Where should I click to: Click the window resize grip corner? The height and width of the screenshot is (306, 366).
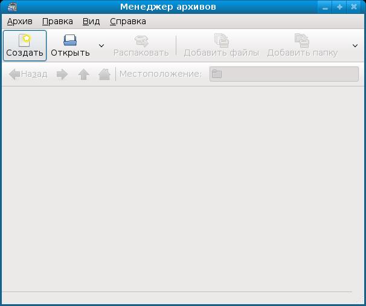tap(361, 300)
